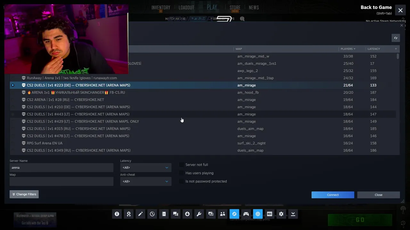This screenshot has height=230, width=410.
Task: Sort by the LATENCY column header
Action: click(x=374, y=49)
